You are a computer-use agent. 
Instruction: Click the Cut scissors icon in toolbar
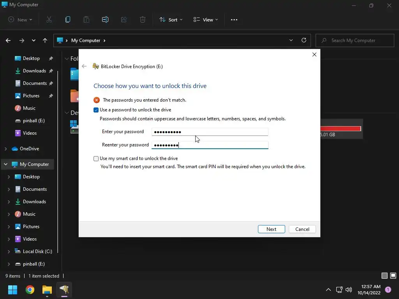(49, 19)
